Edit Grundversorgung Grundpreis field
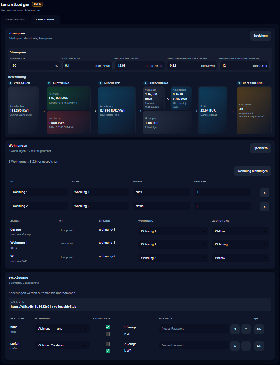 coord(244,66)
